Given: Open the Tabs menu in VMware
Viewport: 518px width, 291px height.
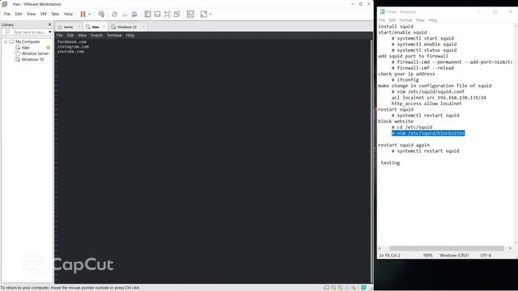Looking at the screenshot, I should coord(55,15).
